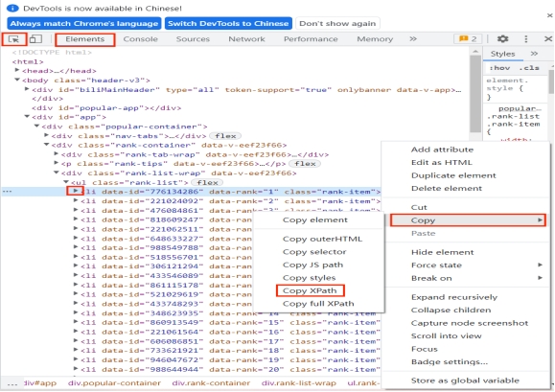Show more DevTools tabs chevron
The width and height of the screenshot is (555, 392).
[x=413, y=39]
